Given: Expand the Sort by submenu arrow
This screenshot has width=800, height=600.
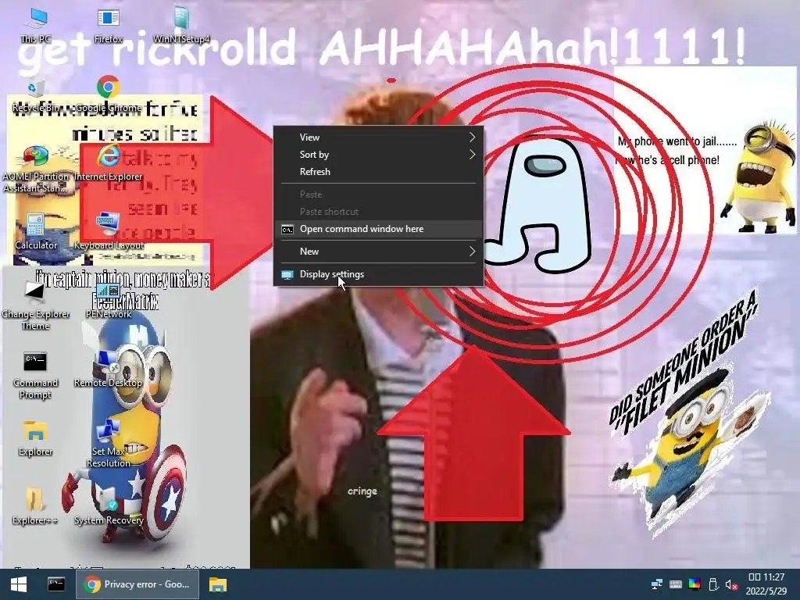Looking at the screenshot, I should [x=472, y=155].
